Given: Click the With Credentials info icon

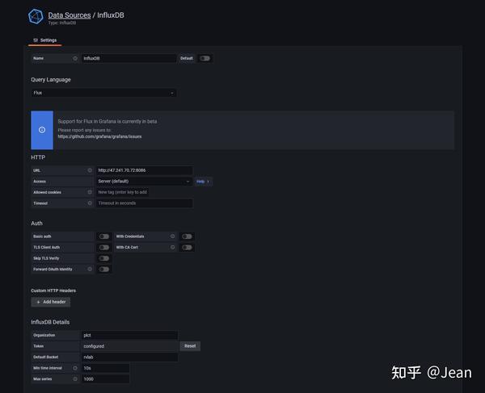Looking at the screenshot, I should (x=173, y=236).
